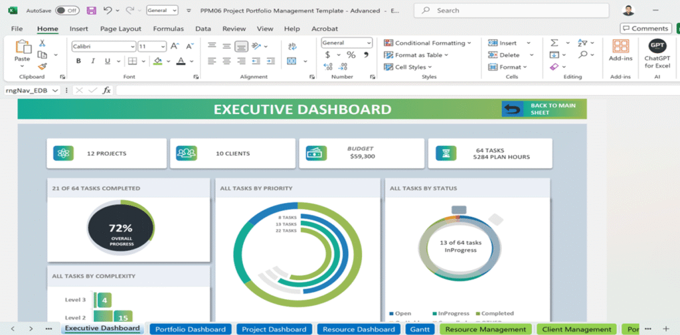Switch to the Portfolio Dashboard sheet tab
Image resolution: width=680 pixels, height=335 pixels.
coord(191,329)
